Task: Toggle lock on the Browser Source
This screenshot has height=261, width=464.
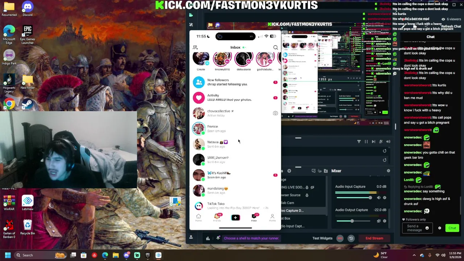Action: click(307, 195)
